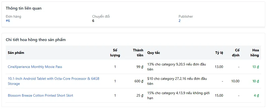Click the Chuyển đổi value 6
This screenshot has height=110, width=268.
(93, 21)
